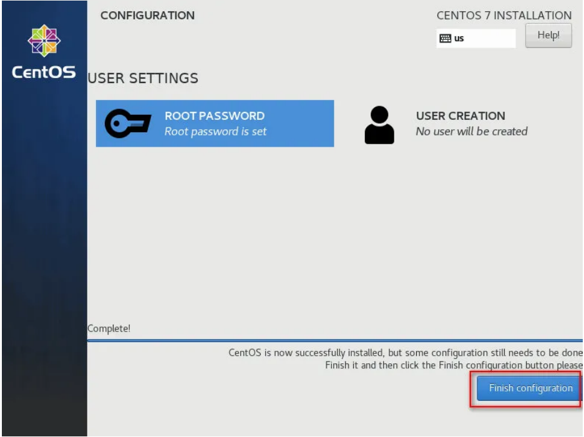Click the user silhouette icon
Image resolution: width=584 pixels, height=437 pixels.
[x=379, y=125]
